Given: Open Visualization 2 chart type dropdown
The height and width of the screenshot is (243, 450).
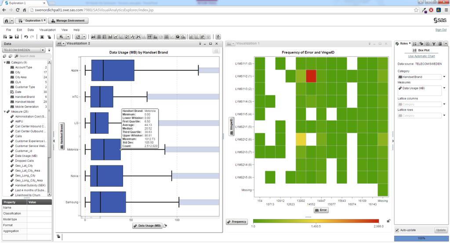Looking at the screenshot, I should click(63, 43).
